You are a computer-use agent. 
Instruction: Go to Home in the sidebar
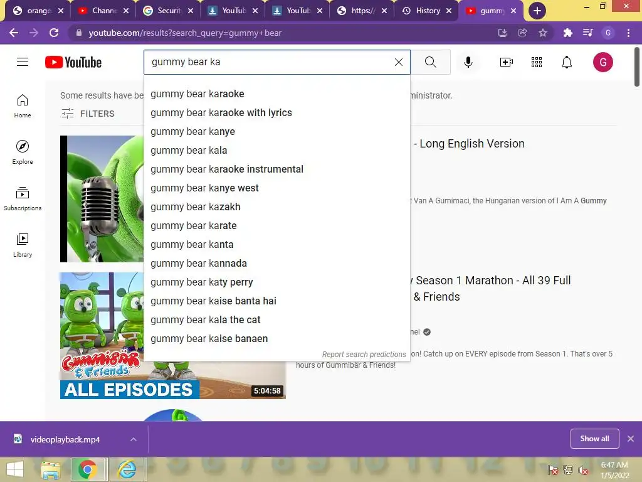click(23, 106)
